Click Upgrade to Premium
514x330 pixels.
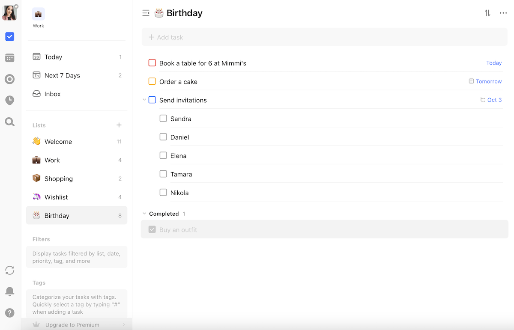(72, 324)
